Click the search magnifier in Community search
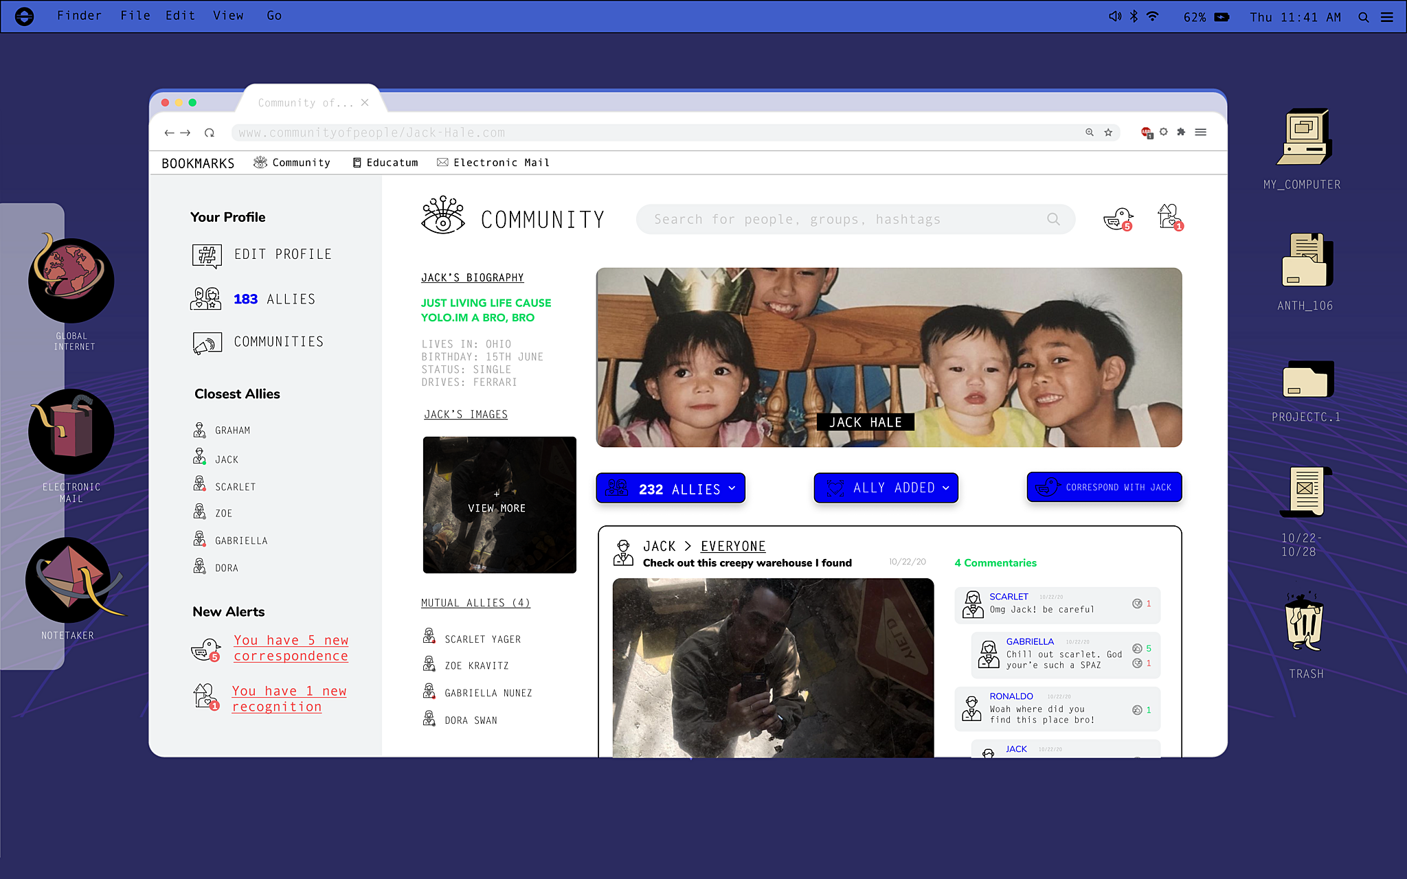Viewport: 1407px width, 879px height. pyautogui.click(x=1053, y=219)
